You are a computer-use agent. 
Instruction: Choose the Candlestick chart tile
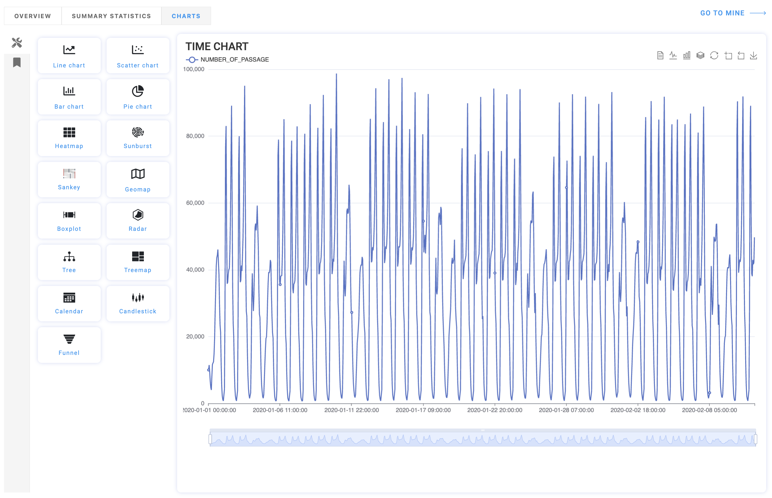tap(138, 303)
